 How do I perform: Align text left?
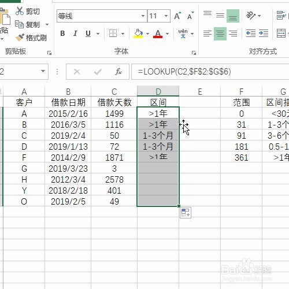tap(208, 34)
